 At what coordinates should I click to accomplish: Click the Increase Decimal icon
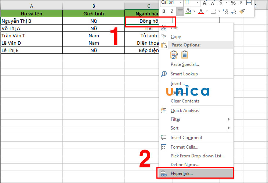pyautogui.click(x=226, y=11)
